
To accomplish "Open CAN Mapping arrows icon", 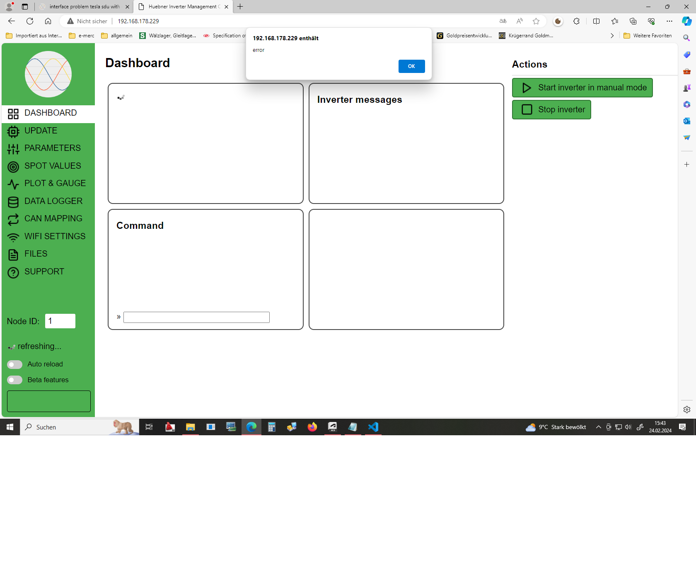I will click(x=13, y=219).
